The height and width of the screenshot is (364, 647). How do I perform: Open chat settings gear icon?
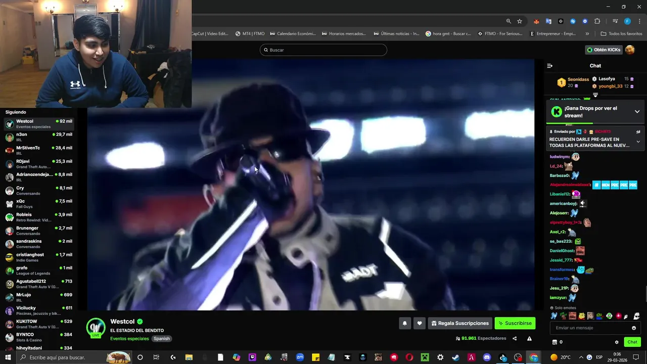pyautogui.click(x=617, y=342)
